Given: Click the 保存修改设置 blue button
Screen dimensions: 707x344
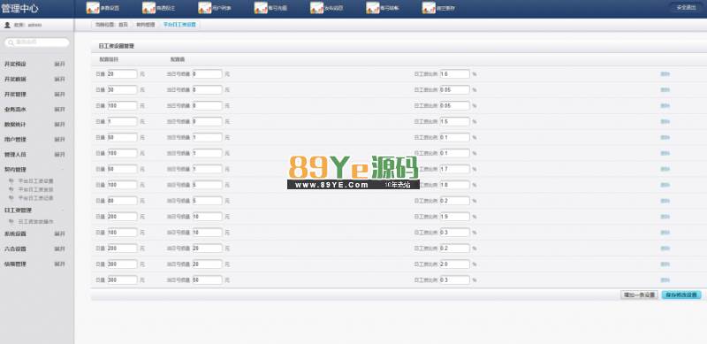Looking at the screenshot, I should tap(681, 294).
